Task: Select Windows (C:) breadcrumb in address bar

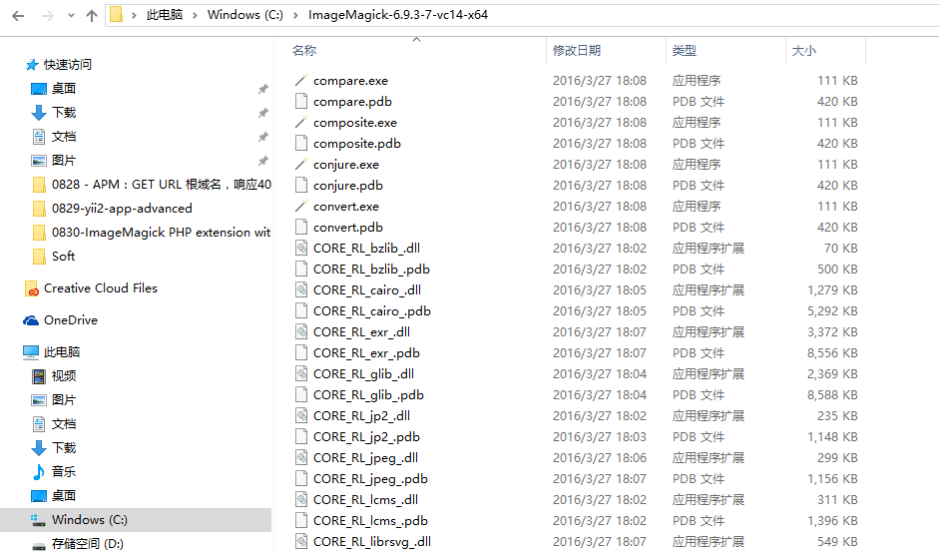Action: (245, 15)
